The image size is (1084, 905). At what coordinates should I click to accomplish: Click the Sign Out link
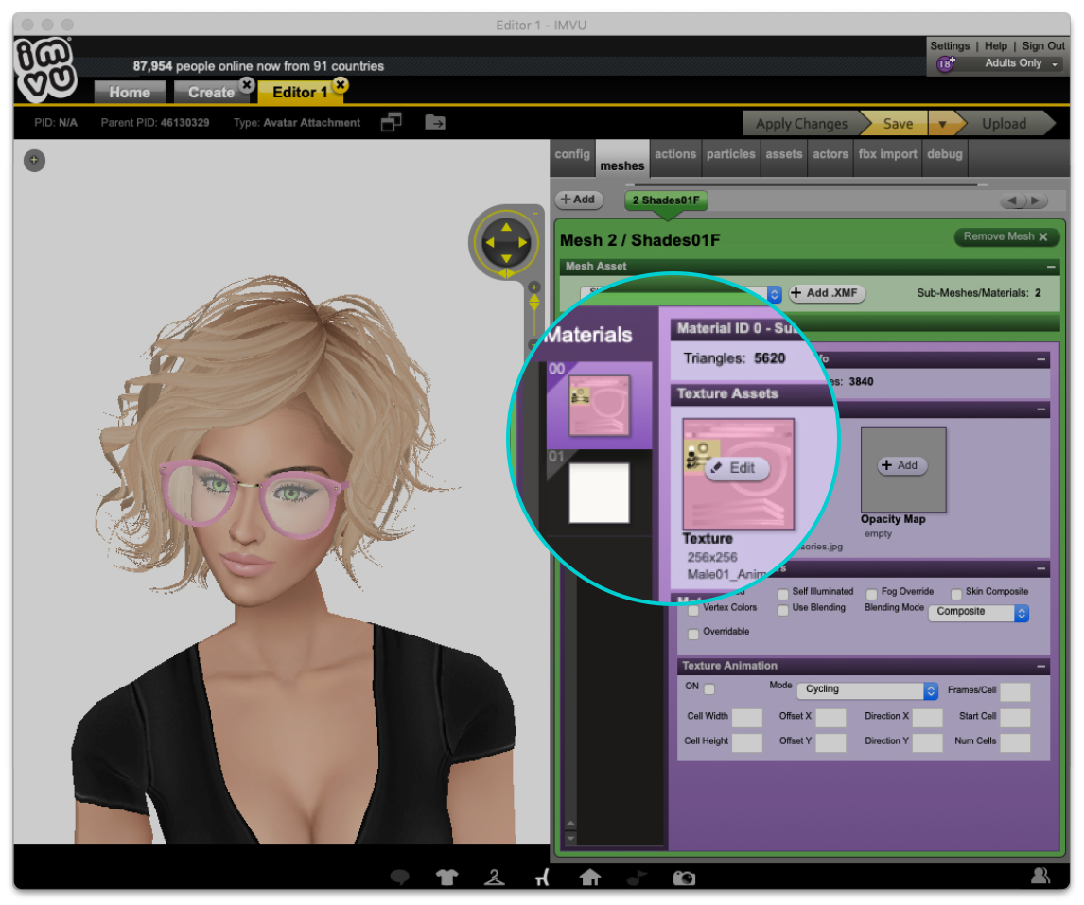click(1043, 45)
